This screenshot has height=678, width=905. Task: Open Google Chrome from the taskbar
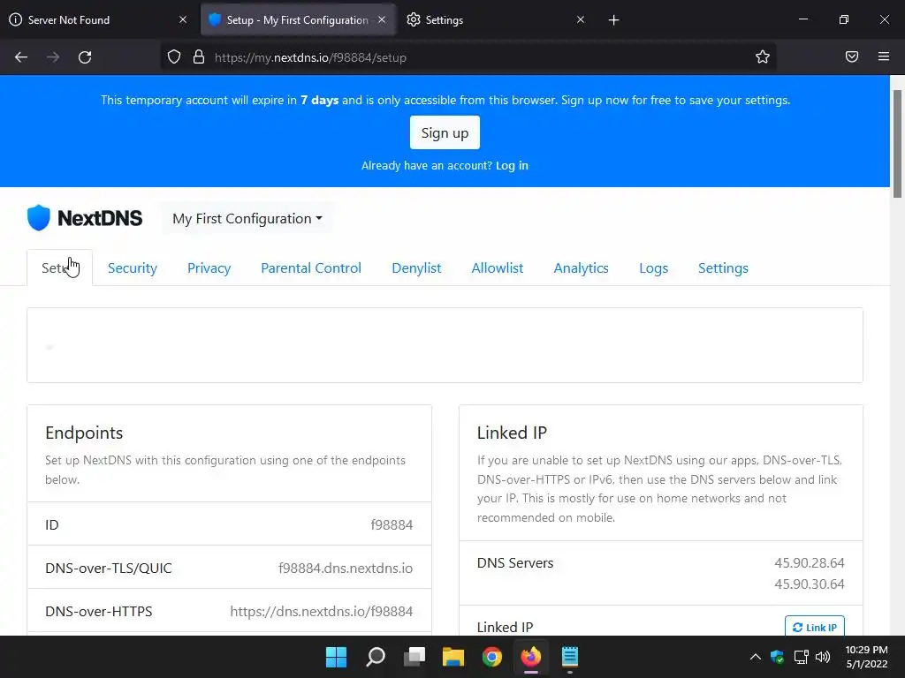tap(492, 657)
